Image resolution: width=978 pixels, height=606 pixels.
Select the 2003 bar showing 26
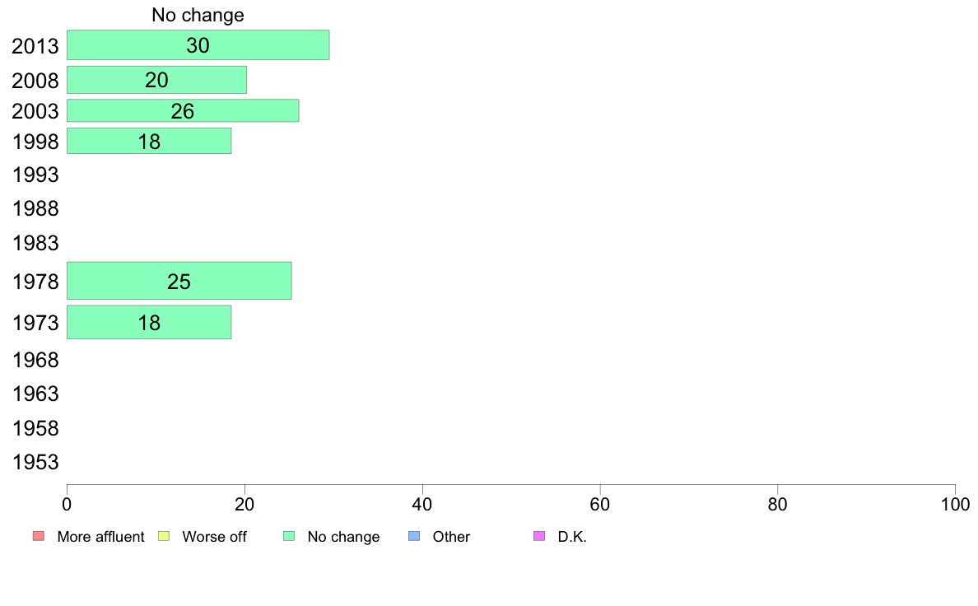[x=183, y=110]
